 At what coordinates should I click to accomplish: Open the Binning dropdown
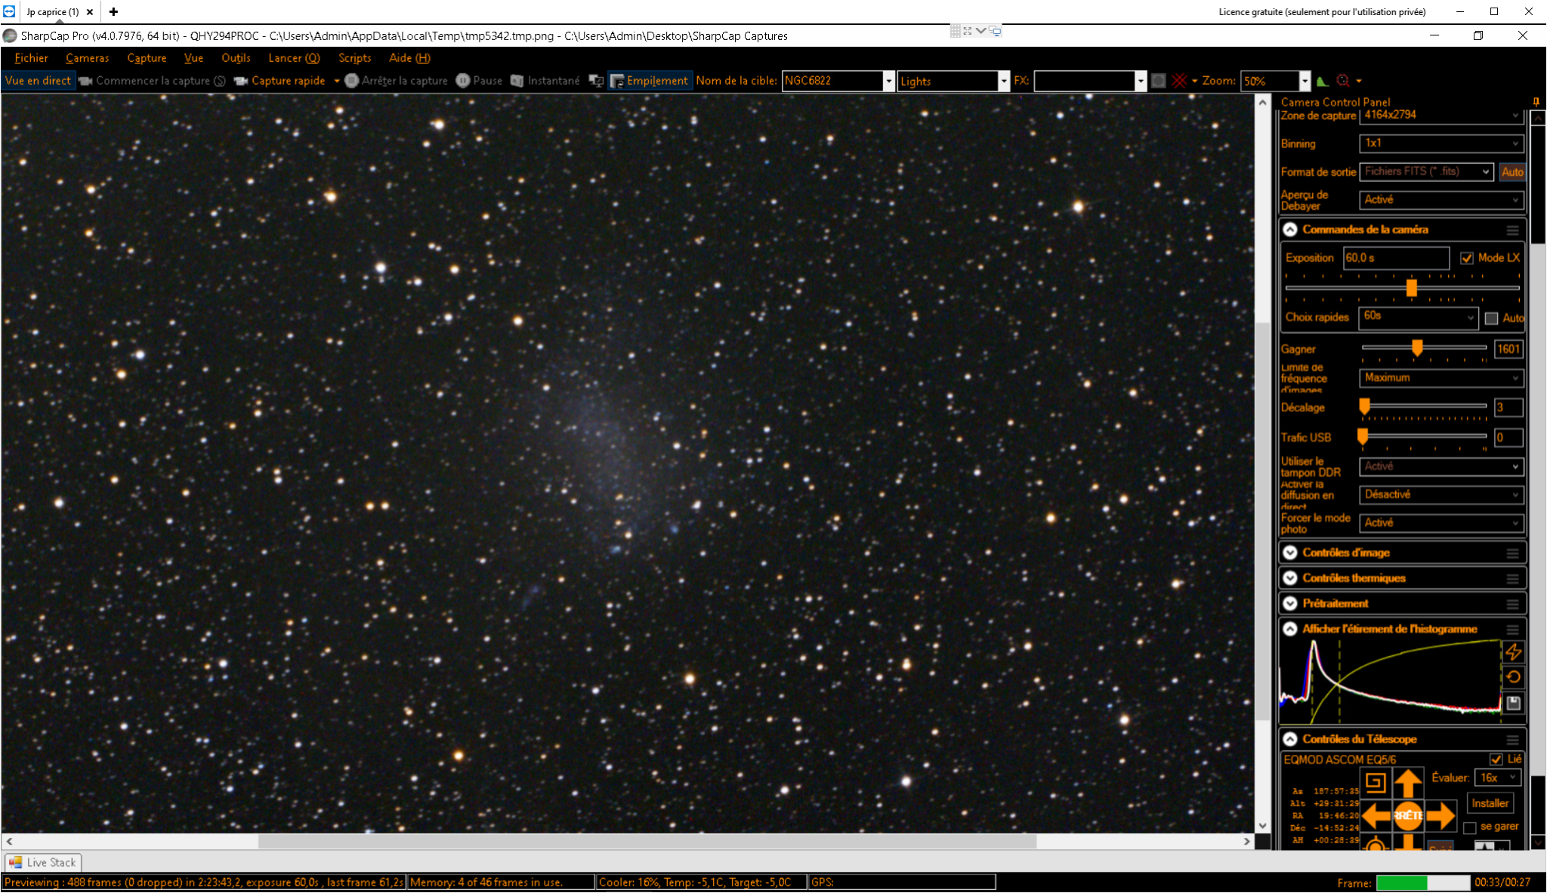[x=1441, y=143]
